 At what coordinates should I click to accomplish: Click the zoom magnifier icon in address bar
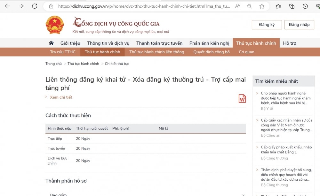(249, 6)
